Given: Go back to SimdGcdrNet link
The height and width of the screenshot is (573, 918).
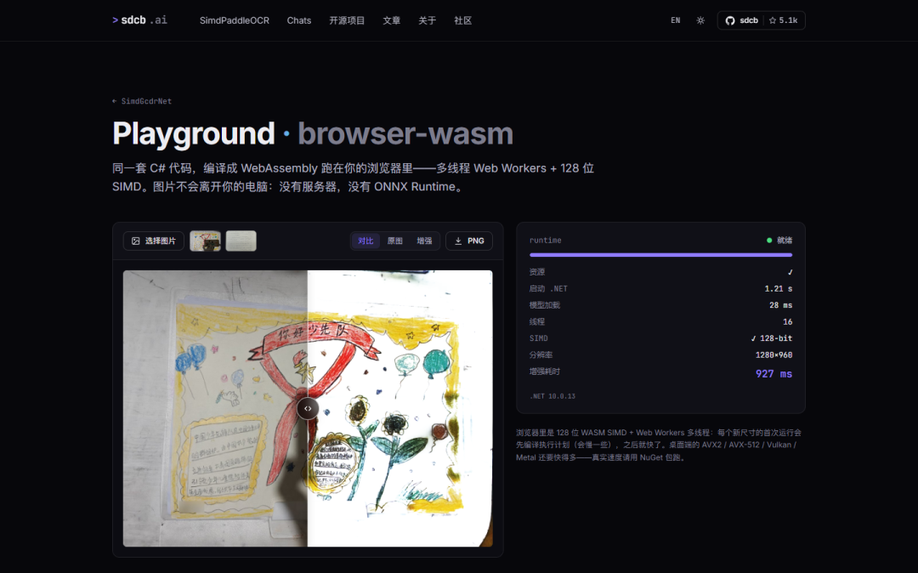Looking at the screenshot, I should [x=142, y=101].
